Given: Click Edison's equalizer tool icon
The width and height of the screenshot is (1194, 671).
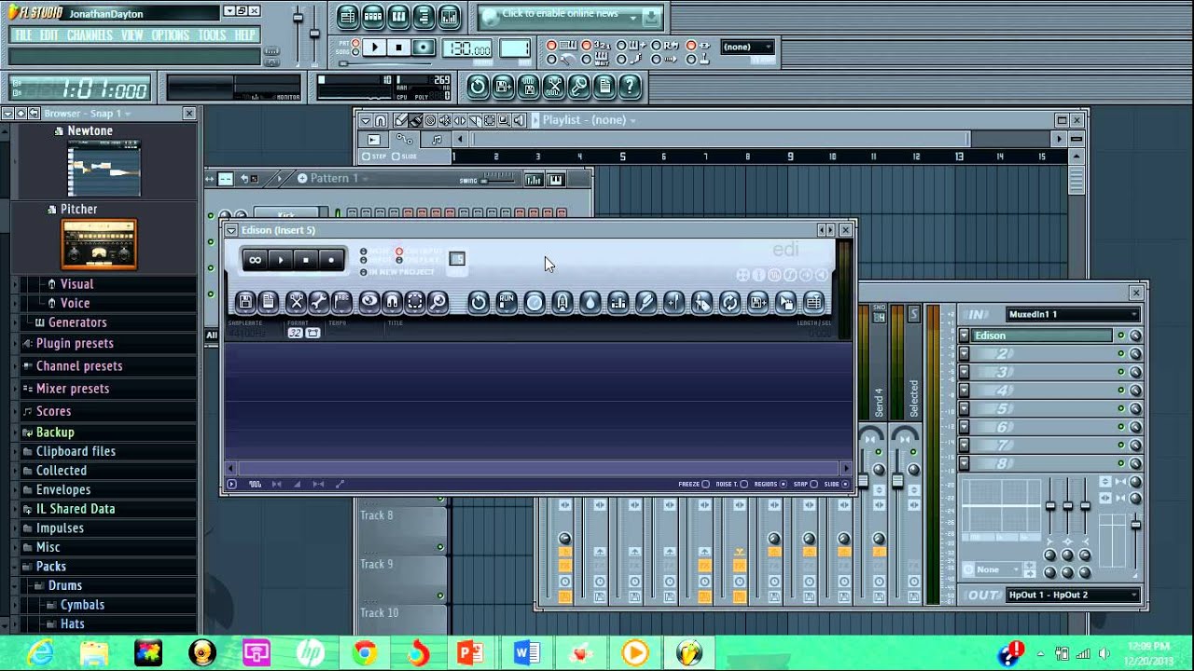Looking at the screenshot, I should tap(618, 301).
